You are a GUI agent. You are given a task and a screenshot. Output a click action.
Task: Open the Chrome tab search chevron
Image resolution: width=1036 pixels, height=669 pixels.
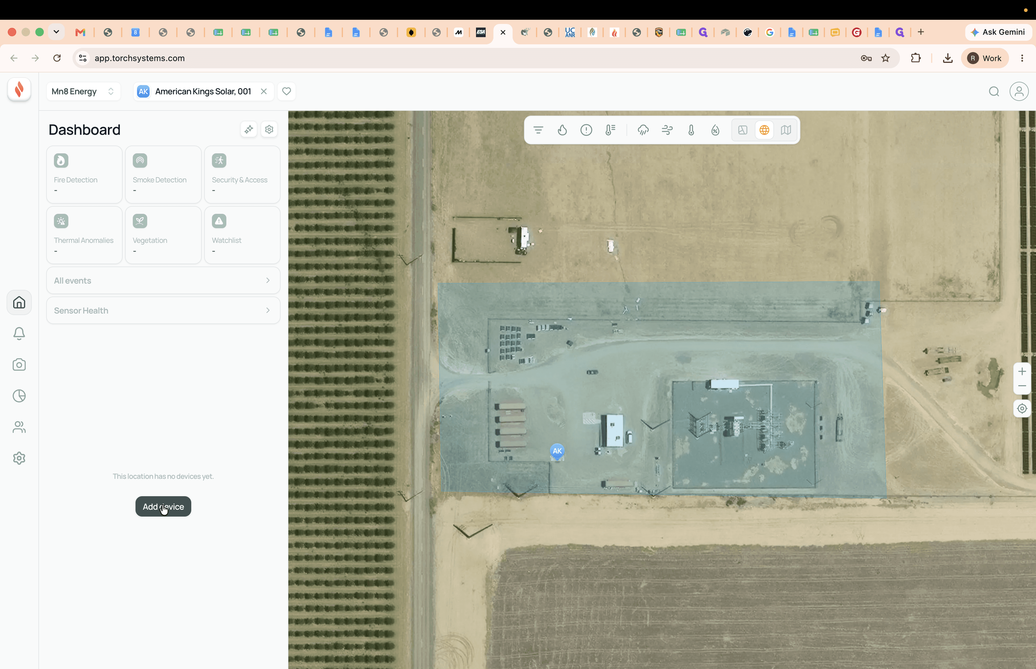56,32
